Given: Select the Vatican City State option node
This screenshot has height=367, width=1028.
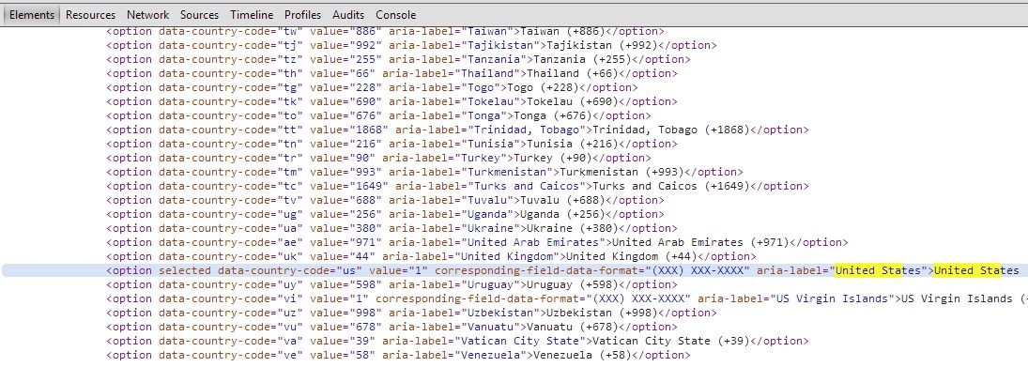Looking at the screenshot, I should coord(457,341).
